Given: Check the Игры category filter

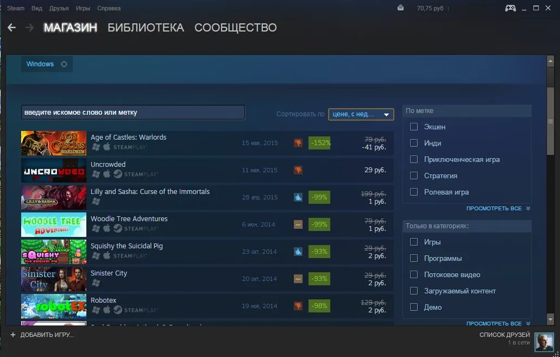Looking at the screenshot, I should click(414, 242).
